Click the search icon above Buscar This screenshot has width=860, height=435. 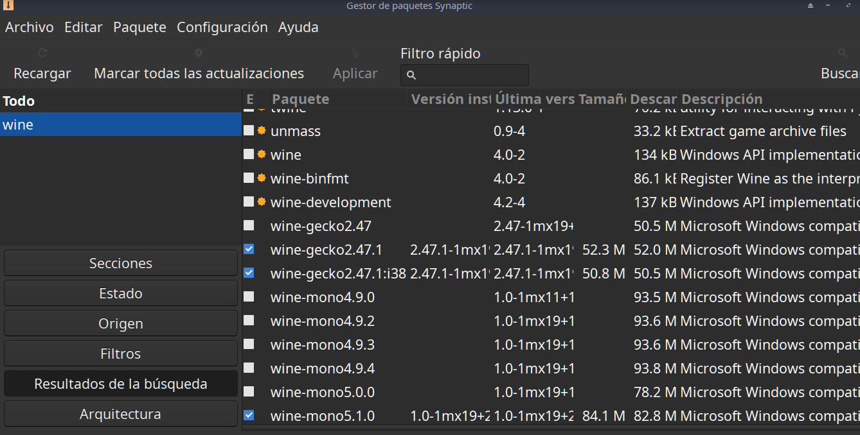(843, 53)
